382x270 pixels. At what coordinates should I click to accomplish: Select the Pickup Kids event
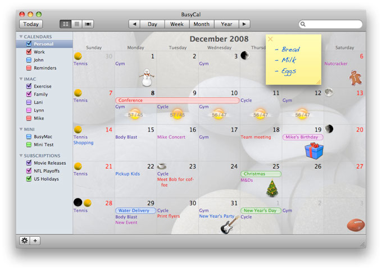(x=128, y=174)
